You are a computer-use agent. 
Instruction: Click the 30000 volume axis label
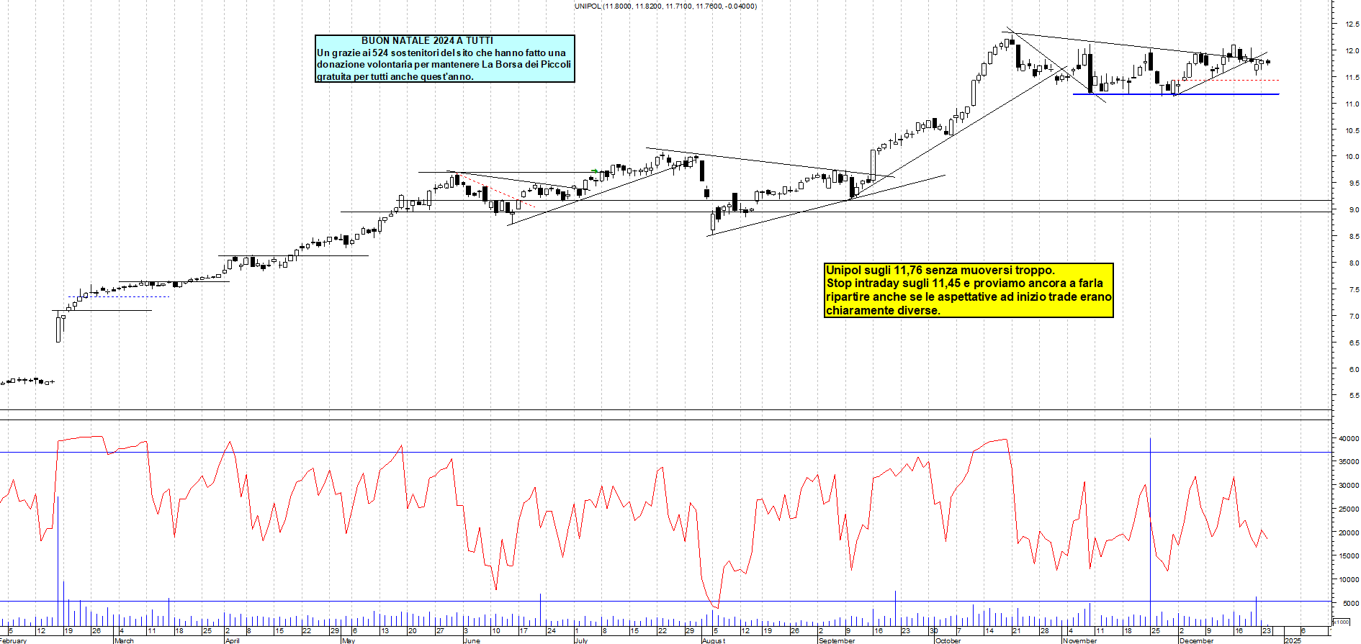[1348, 486]
